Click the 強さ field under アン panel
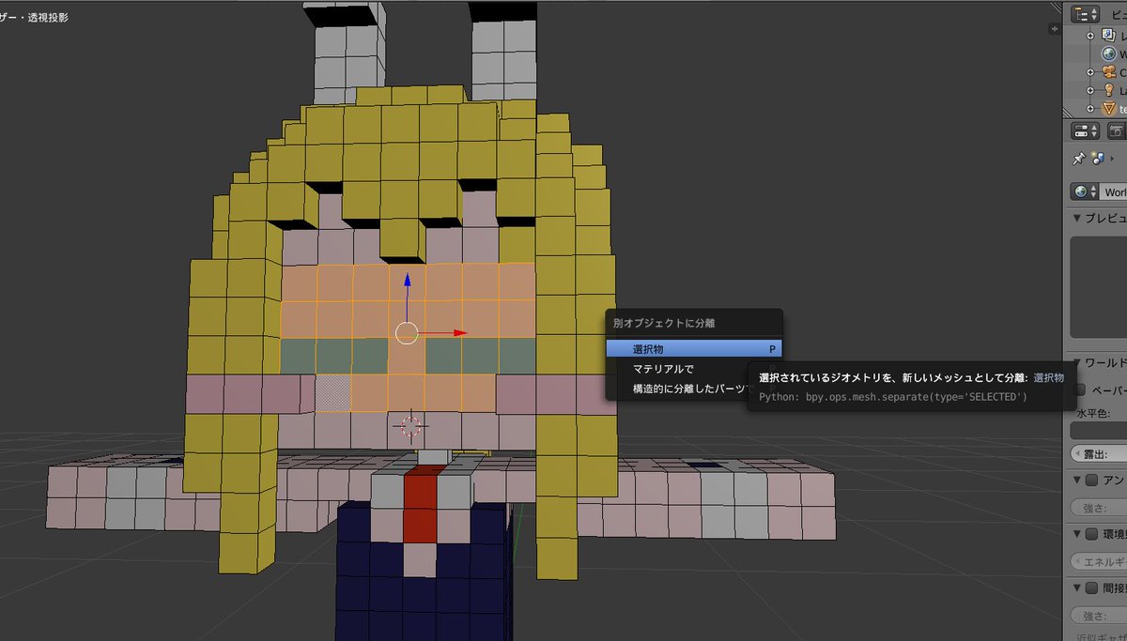The width and height of the screenshot is (1127, 641). (x=1099, y=507)
